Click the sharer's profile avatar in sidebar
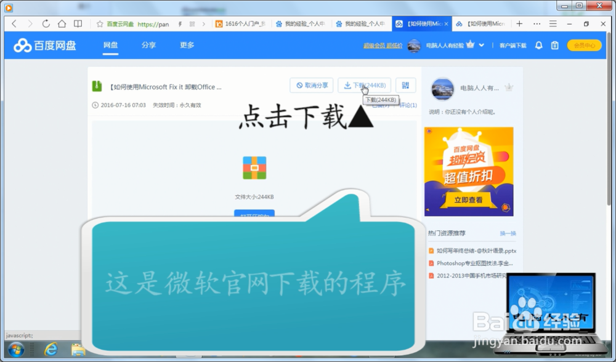Screen dimensions: 616x362 (442, 88)
